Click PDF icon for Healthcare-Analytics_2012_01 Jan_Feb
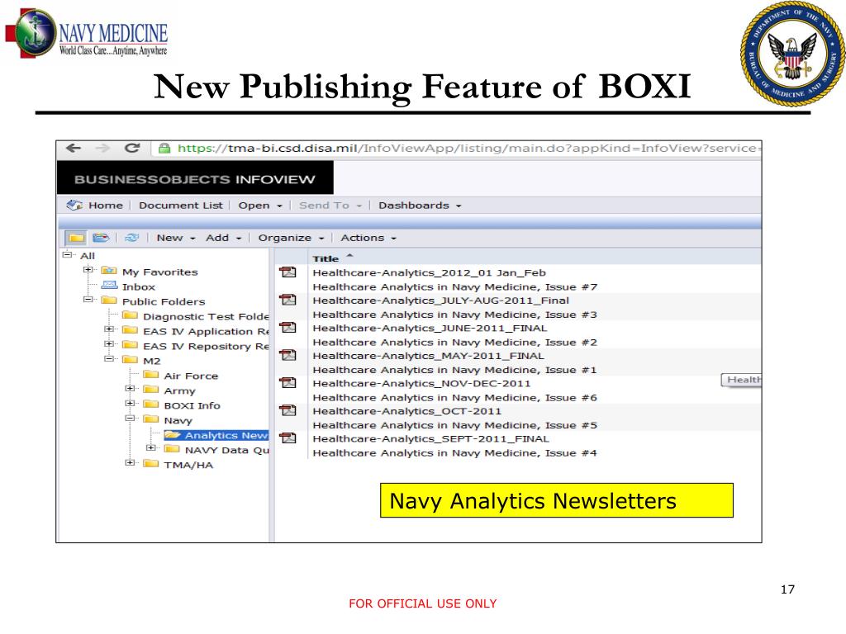Image resolution: width=846 pixels, height=634 pixels. coord(288,272)
